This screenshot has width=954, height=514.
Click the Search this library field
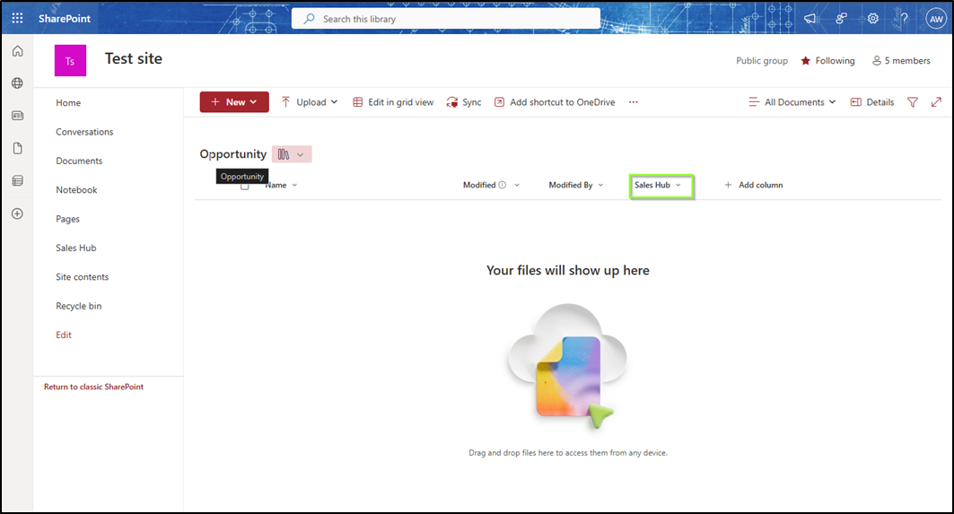coord(446,19)
